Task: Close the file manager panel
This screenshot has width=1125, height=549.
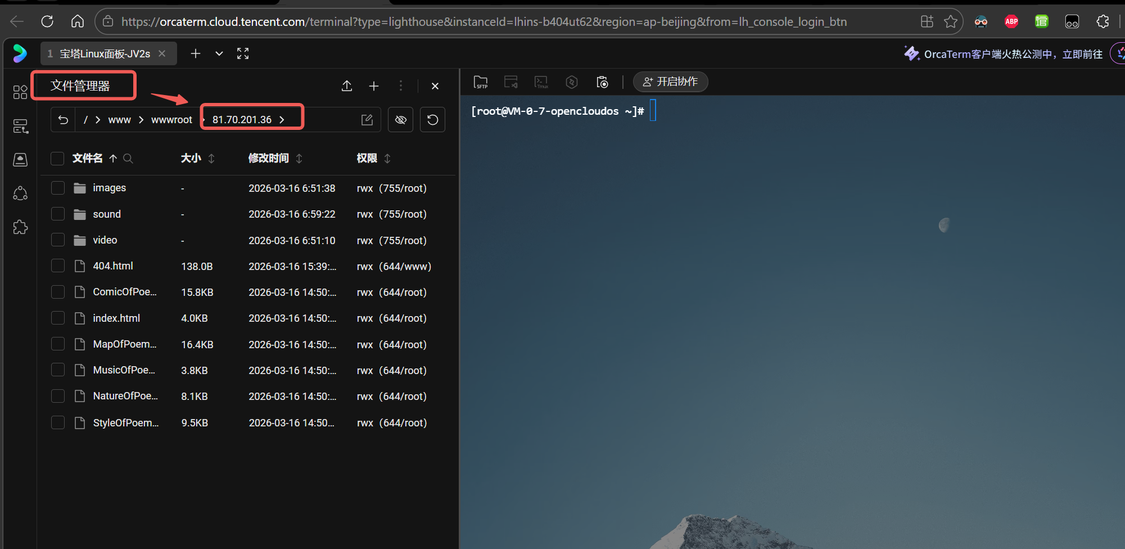Action: (x=435, y=86)
